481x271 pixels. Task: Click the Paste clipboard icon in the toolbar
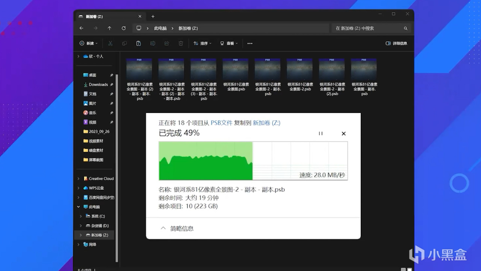[x=138, y=43]
